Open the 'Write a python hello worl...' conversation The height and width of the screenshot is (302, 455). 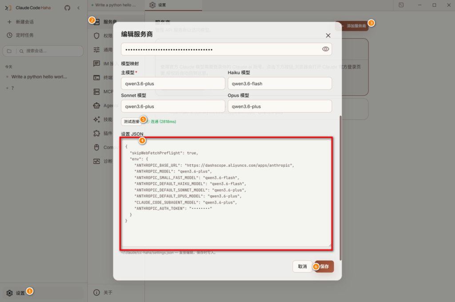point(39,77)
